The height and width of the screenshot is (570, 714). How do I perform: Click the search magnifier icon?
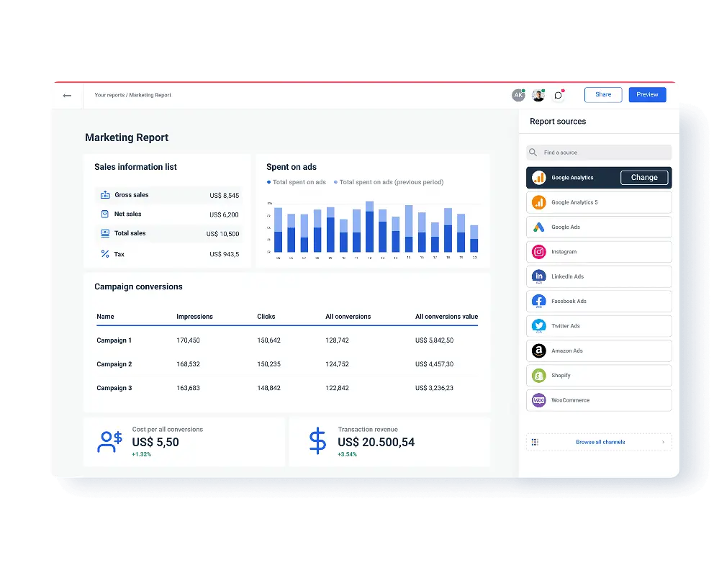coord(533,153)
